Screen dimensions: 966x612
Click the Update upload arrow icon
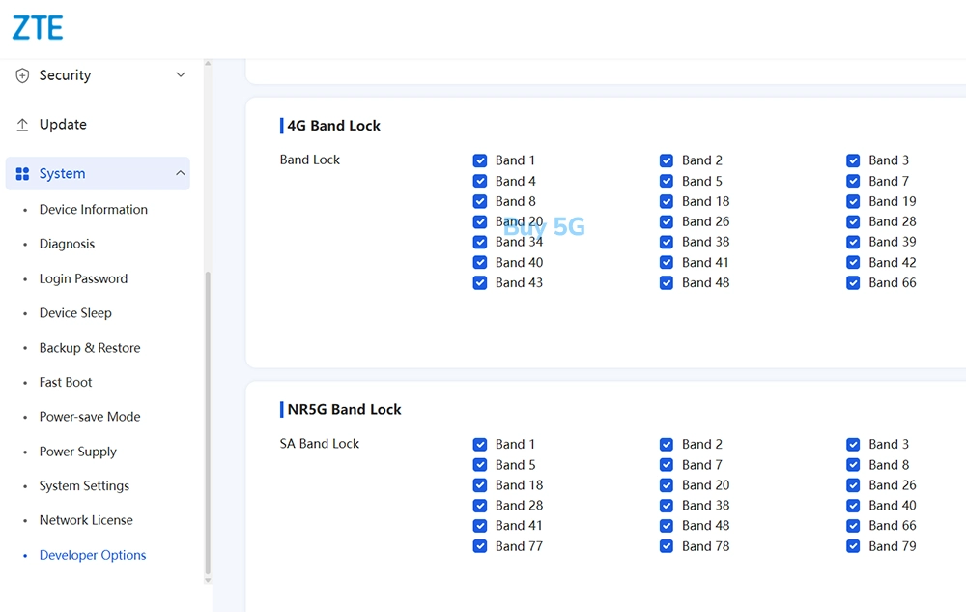22,125
